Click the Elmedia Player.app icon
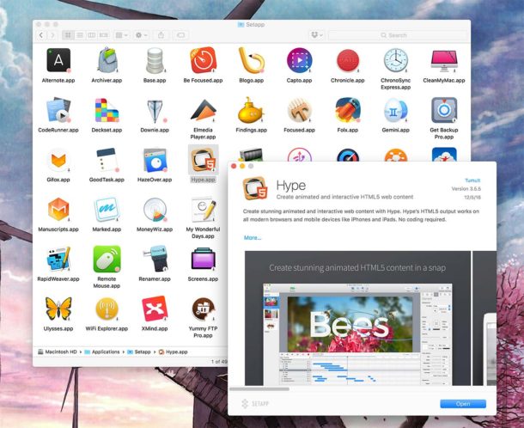 (x=203, y=110)
